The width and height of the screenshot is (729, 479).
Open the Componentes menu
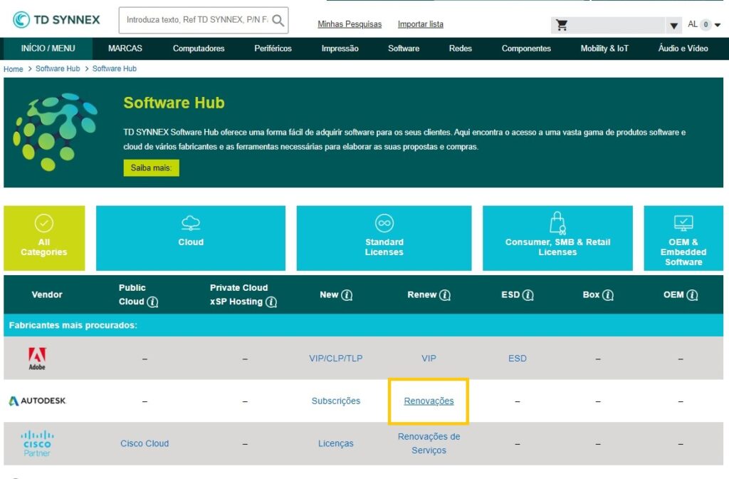click(x=526, y=48)
